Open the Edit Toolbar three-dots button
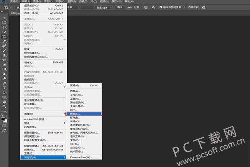250x167 pixels. 4,111
